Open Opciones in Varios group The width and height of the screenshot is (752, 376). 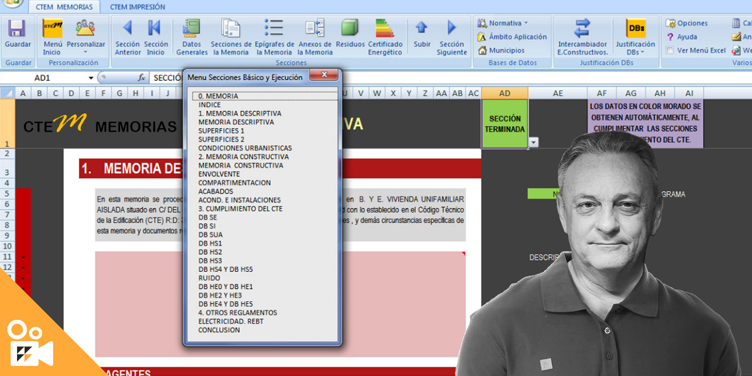pos(686,23)
